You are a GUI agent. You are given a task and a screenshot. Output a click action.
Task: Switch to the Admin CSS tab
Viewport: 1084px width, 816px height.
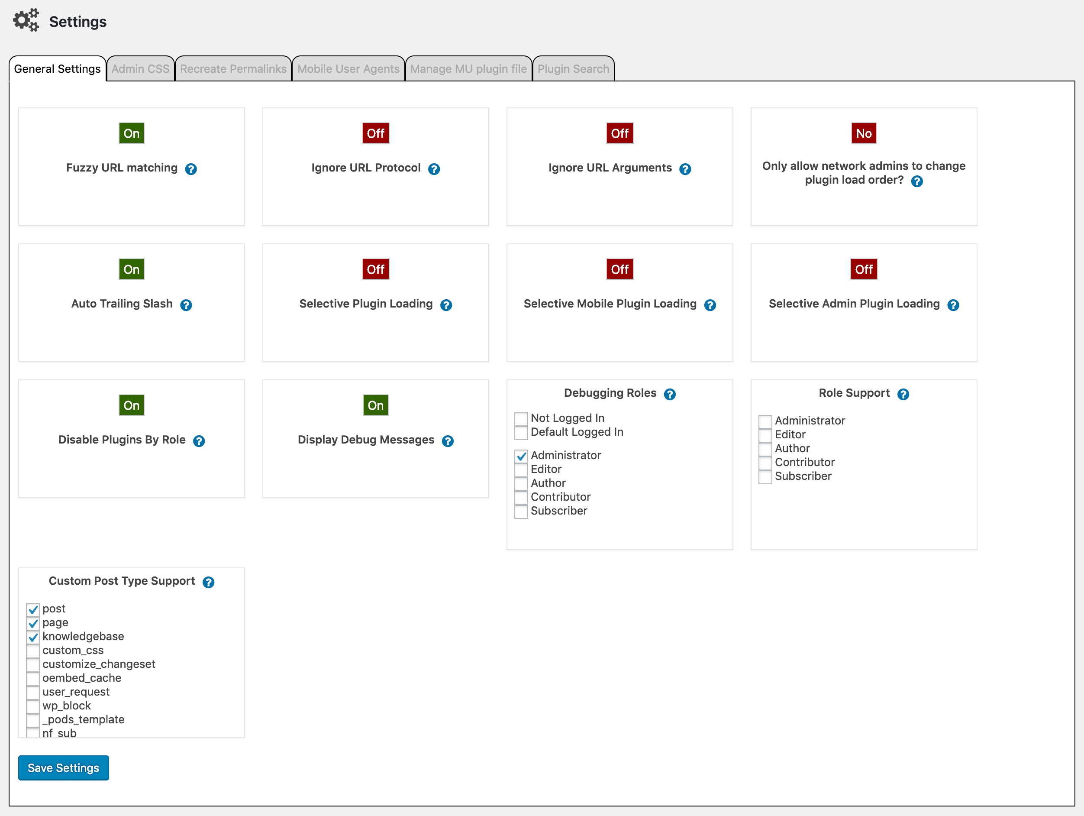coord(141,69)
